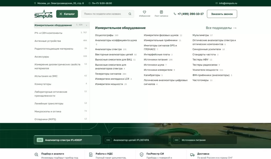Switch to Источники питания banner slide

[x=204, y=140]
